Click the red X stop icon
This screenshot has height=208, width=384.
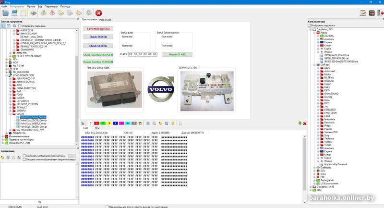[98, 13]
